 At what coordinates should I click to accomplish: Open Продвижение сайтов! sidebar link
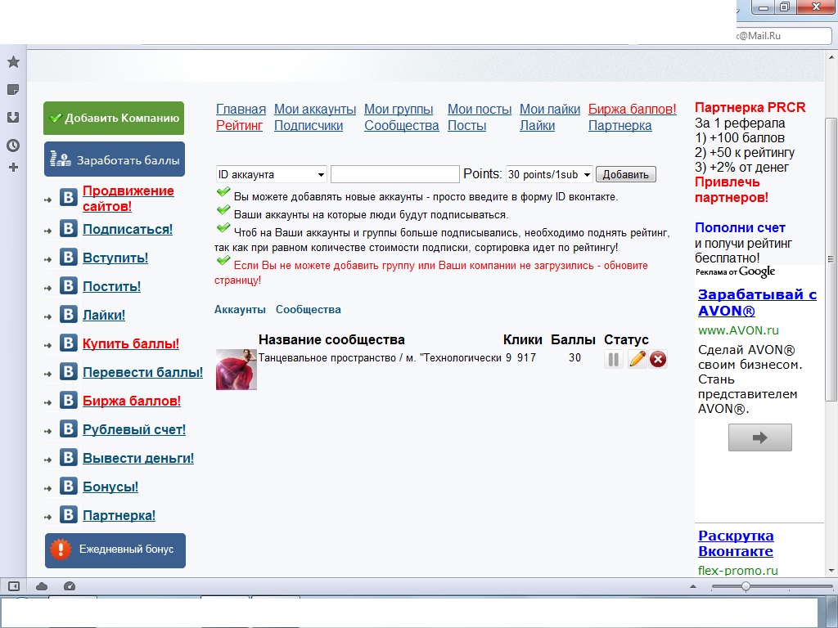tap(128, 198)
